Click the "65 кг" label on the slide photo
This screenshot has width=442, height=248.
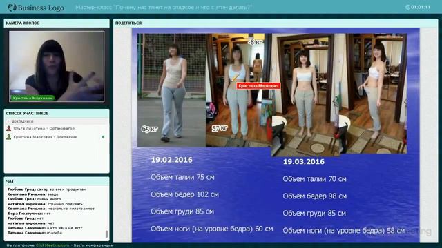point(149,129)
